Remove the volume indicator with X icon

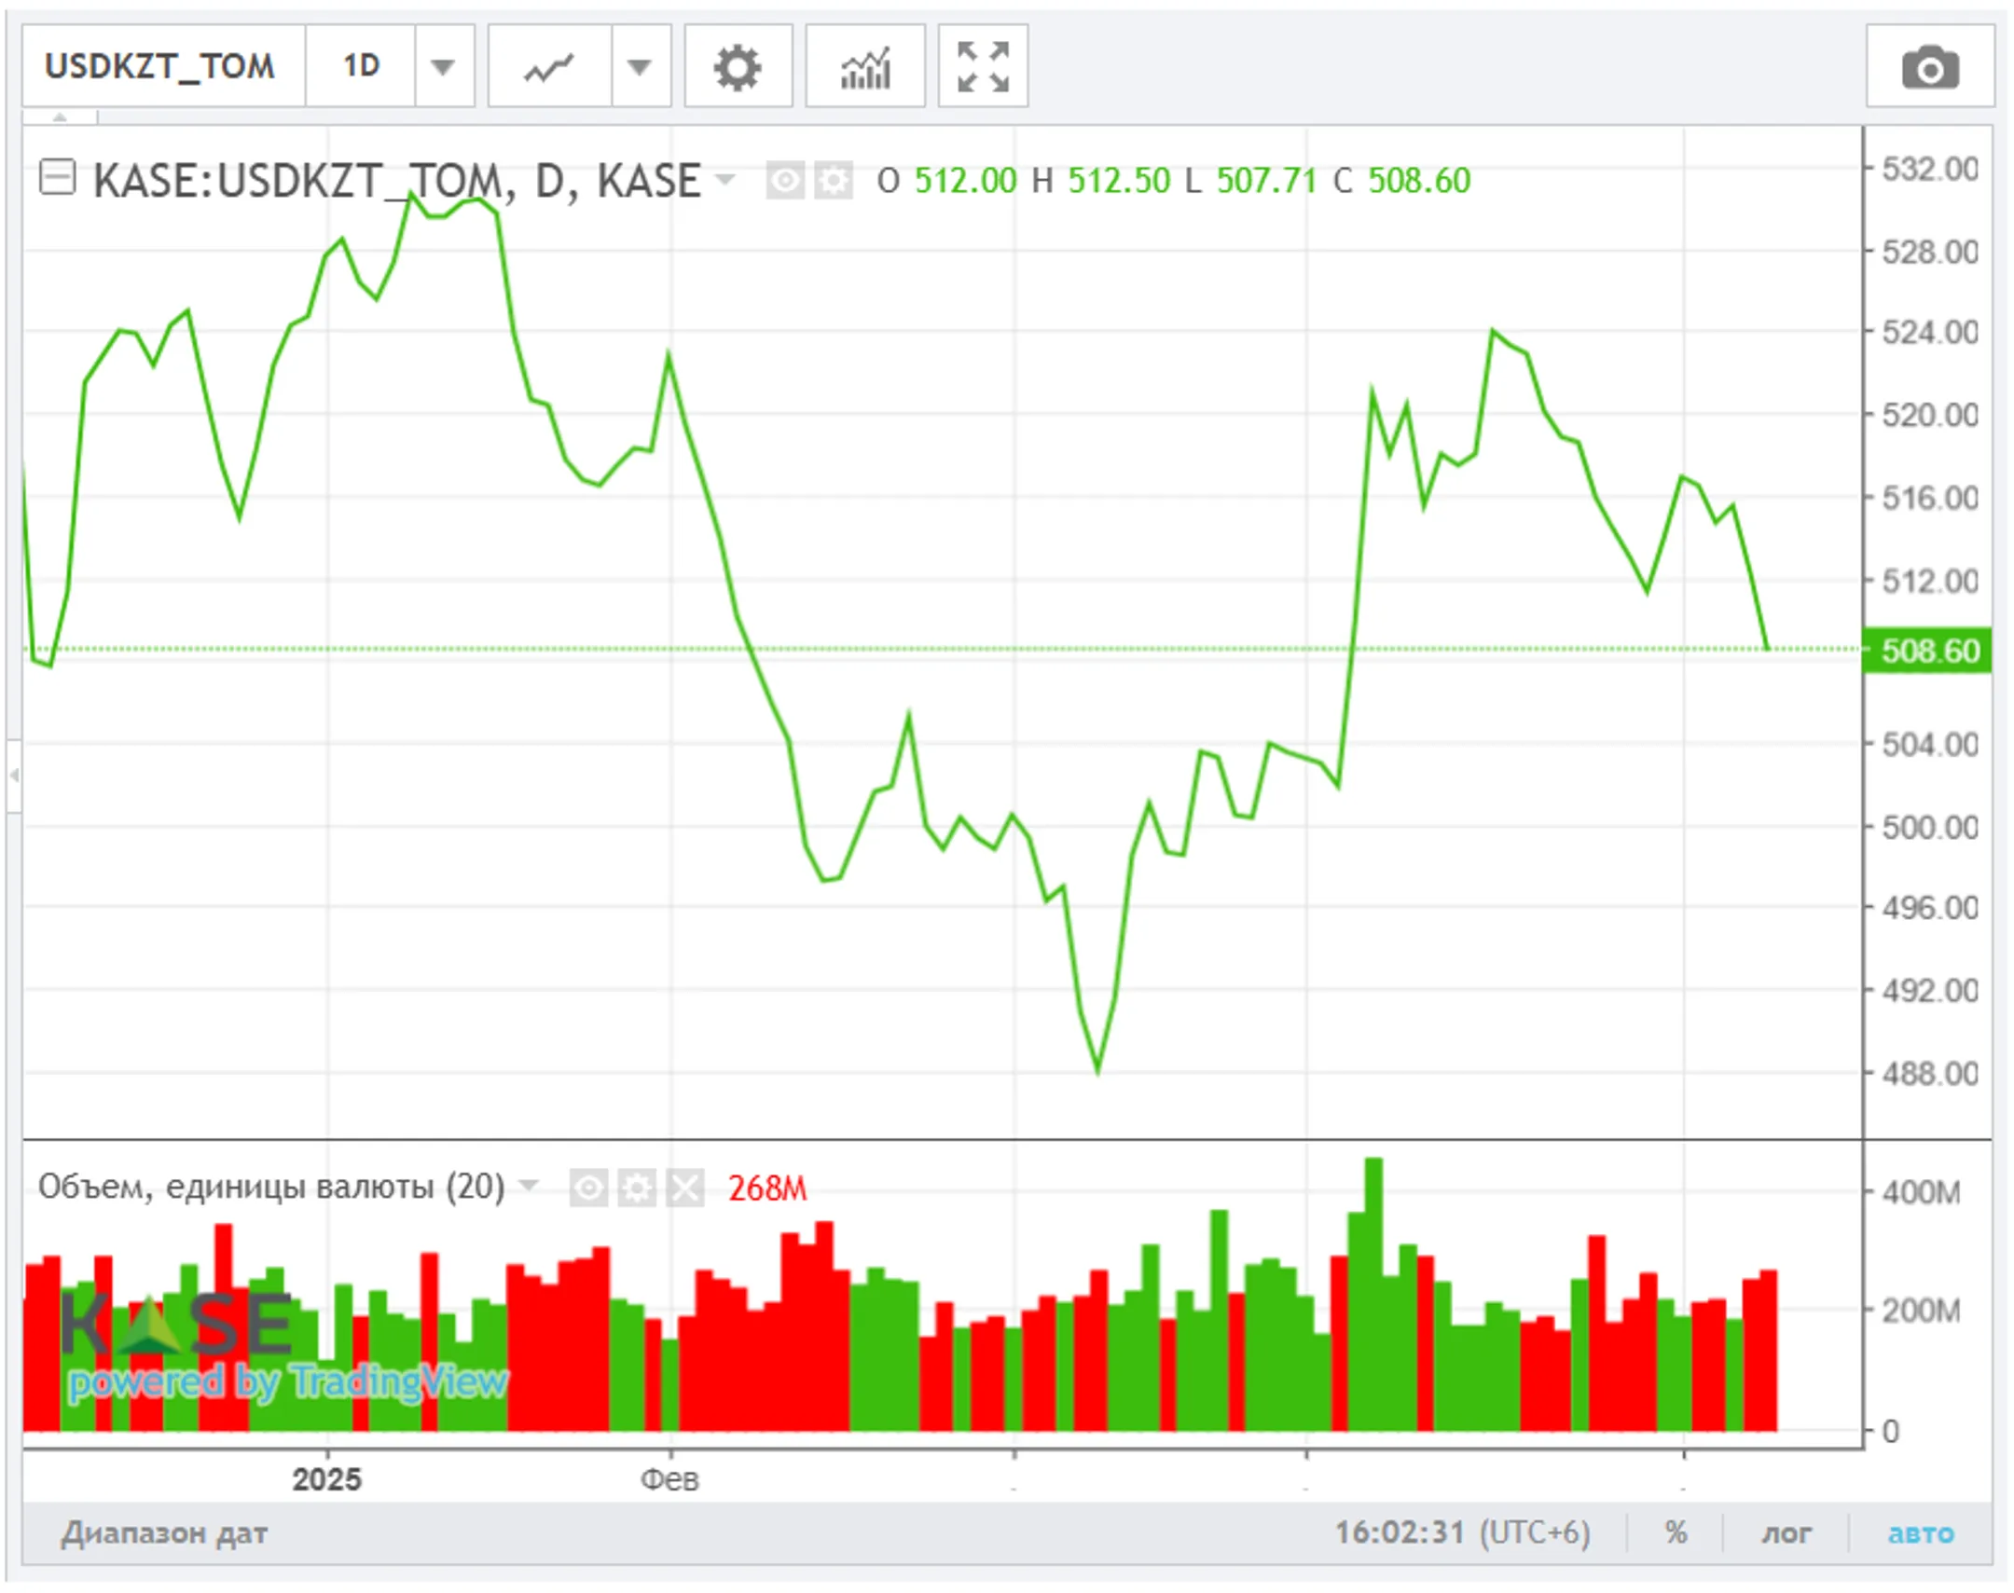pos(685,1188)
